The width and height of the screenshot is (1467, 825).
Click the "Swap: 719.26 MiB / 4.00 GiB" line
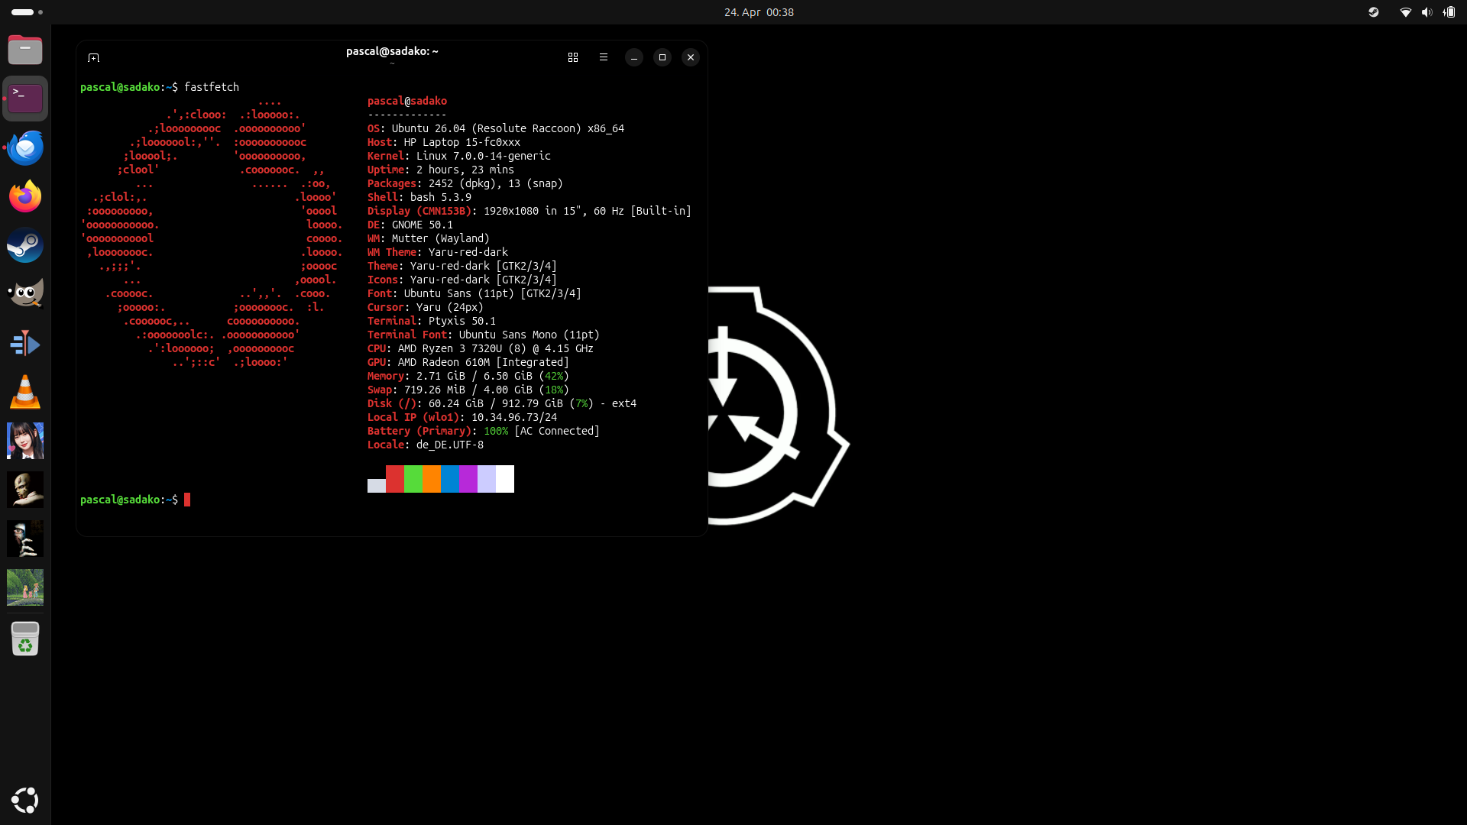click(x=468, y=390)
